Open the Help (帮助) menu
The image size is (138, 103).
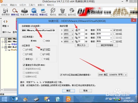(51, 5)
